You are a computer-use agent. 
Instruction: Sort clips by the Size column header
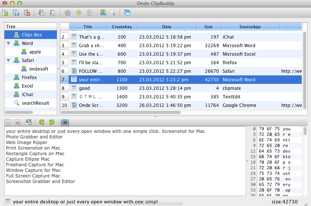pos(208,27)
